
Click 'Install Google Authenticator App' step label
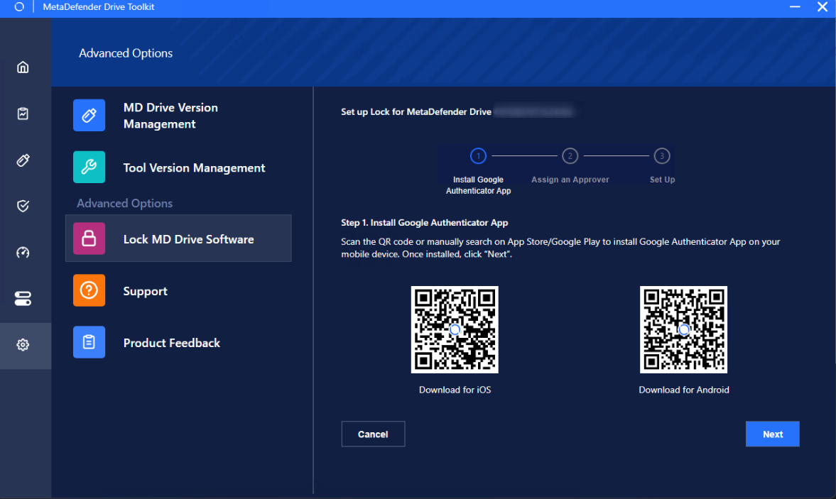[478, 185]
